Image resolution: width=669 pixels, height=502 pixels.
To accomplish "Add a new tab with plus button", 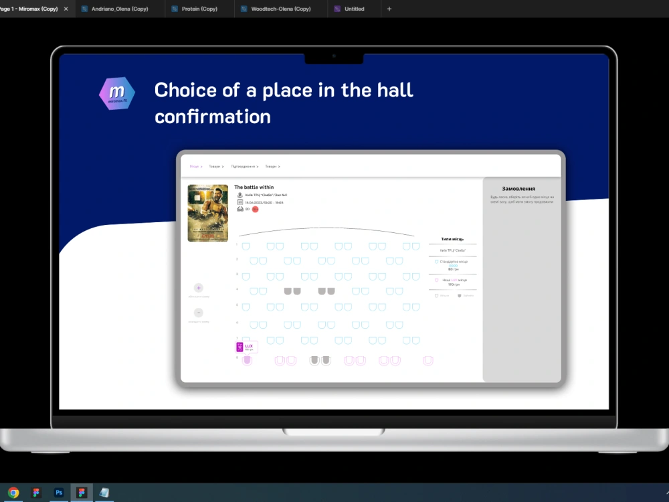I will 389,9.
